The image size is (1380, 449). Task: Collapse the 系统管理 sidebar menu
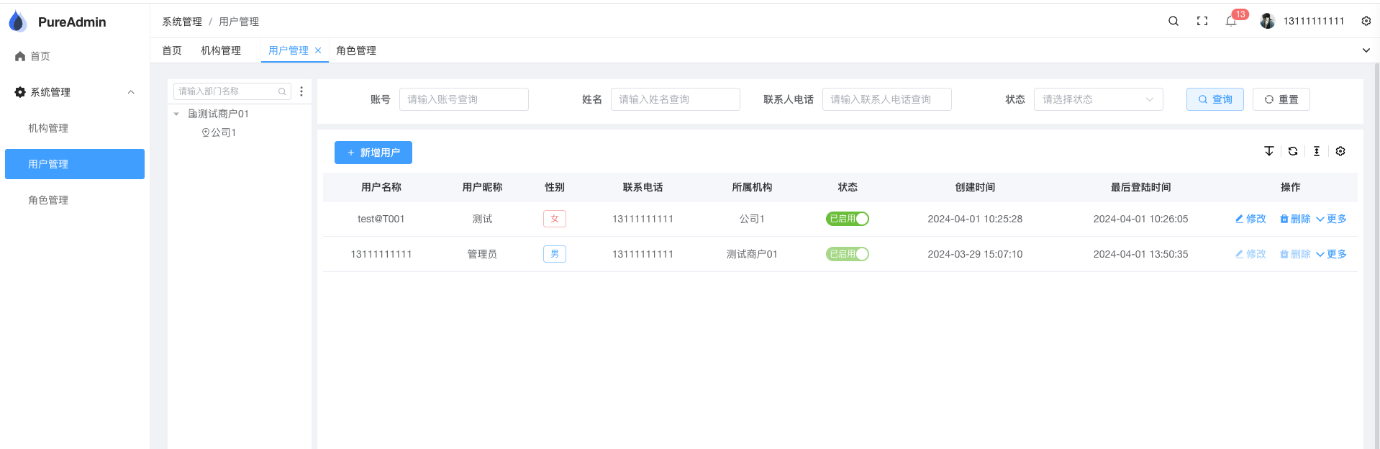[x=131, y=92]
